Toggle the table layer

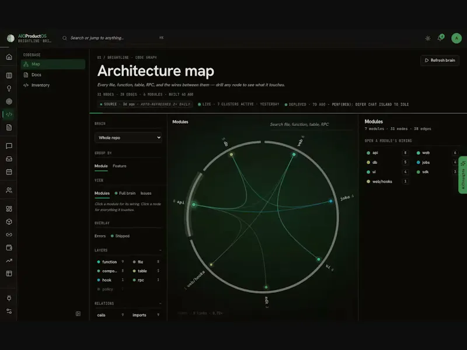pyautogui.click(x=146, y=271)
